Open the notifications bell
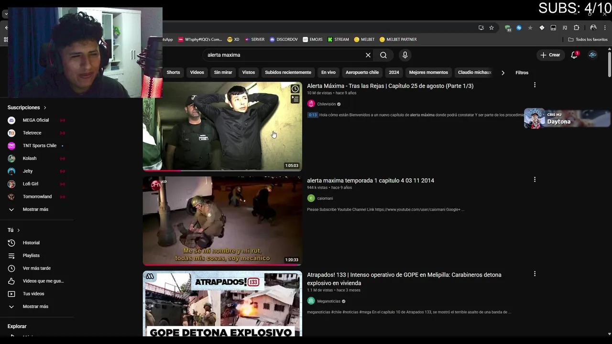The image size is (612, 344). 574,55
